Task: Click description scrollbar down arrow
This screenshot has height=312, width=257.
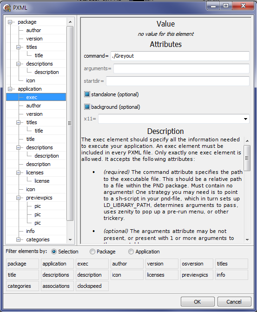Action: point(247,240)
